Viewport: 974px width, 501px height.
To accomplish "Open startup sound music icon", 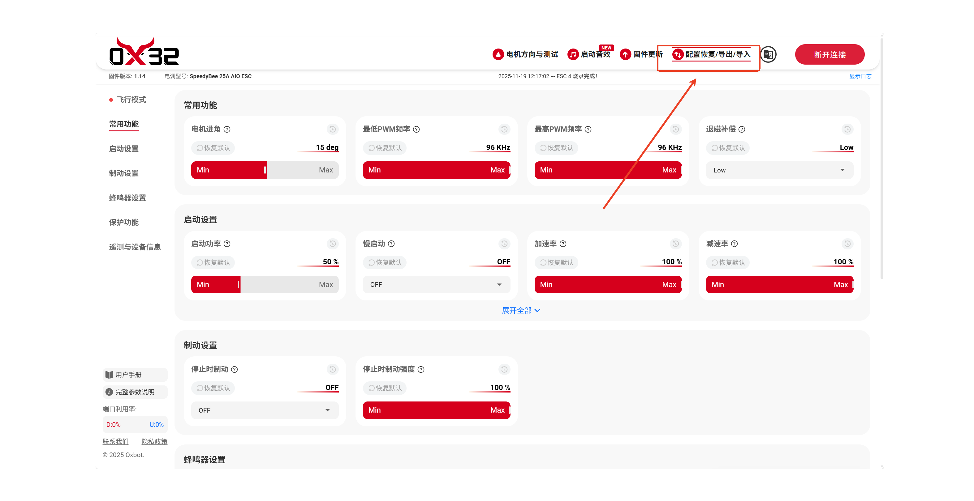I will tap(573, 54).
